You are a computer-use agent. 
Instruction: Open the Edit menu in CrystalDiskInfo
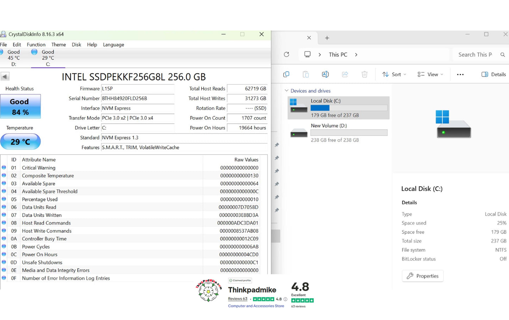click(17, 44)
